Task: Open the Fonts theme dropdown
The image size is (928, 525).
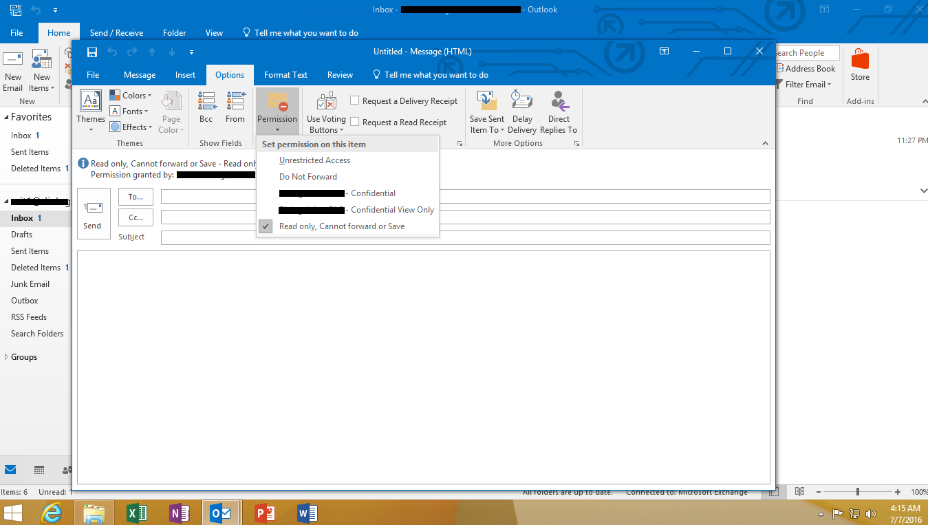Action: 129,111
